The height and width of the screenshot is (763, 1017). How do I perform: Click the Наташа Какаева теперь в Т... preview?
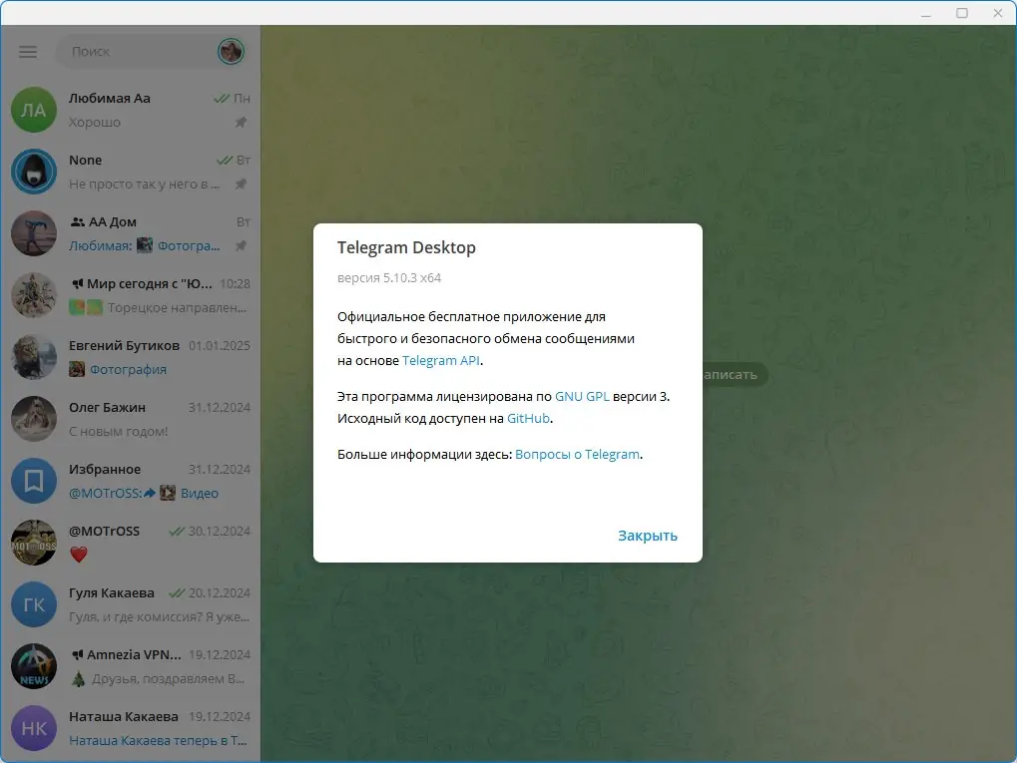[159, 740]
